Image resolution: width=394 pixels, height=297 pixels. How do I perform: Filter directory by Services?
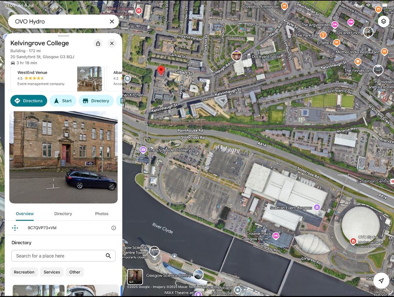pos(52,272)
